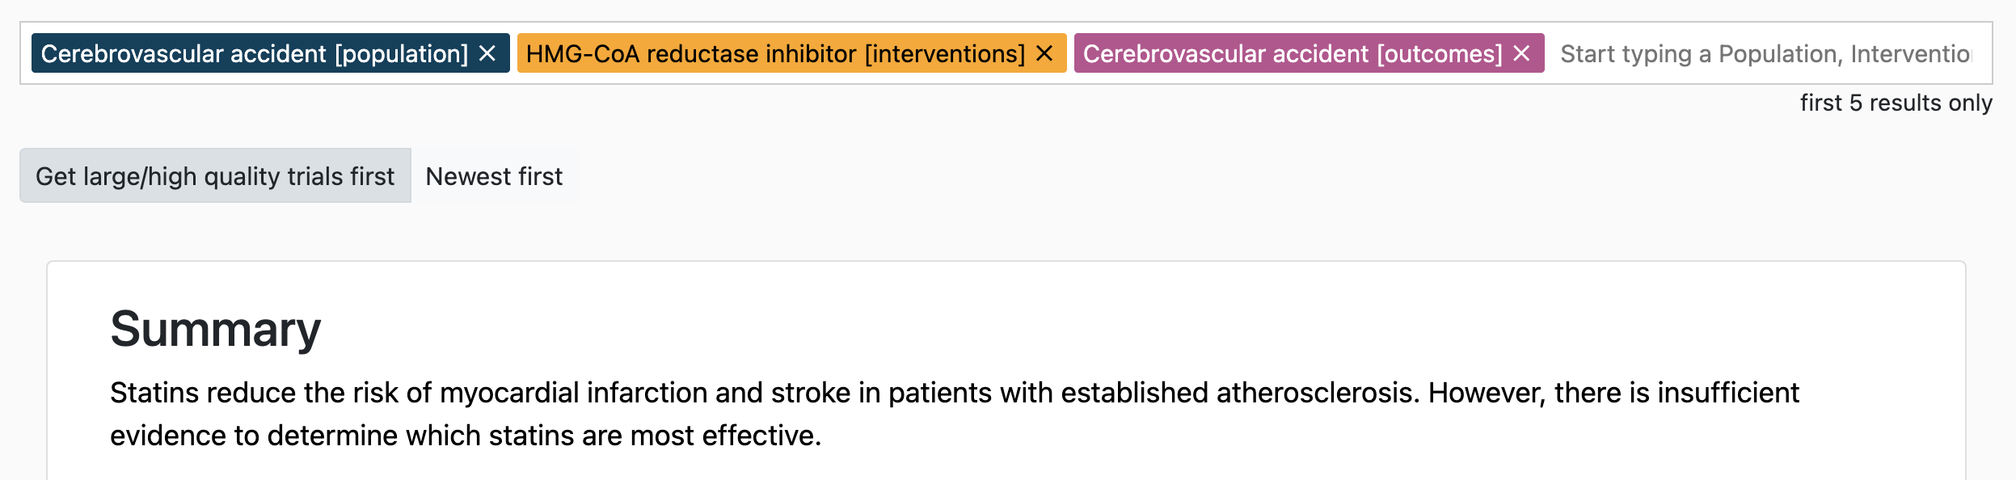Switch sorting to Newest first
Image resolution: width=2016 pixels, height=480 pixels.
(494, 175)
